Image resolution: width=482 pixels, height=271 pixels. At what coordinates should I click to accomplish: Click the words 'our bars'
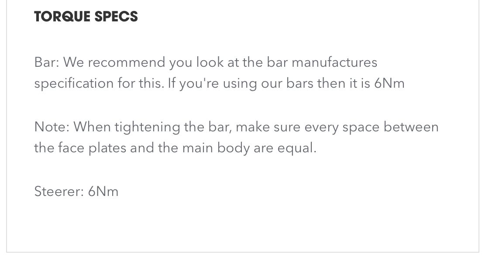click(287, 83)
